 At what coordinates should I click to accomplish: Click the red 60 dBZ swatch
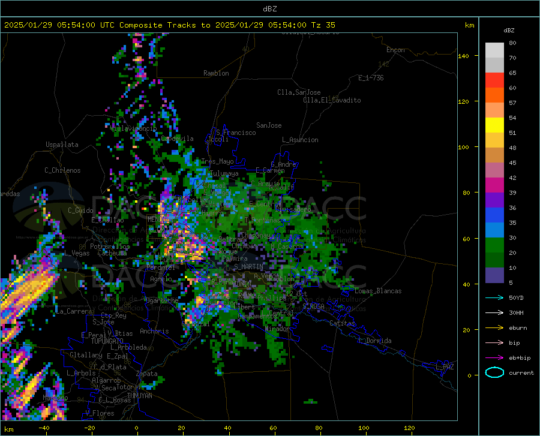tap(494, 80)
